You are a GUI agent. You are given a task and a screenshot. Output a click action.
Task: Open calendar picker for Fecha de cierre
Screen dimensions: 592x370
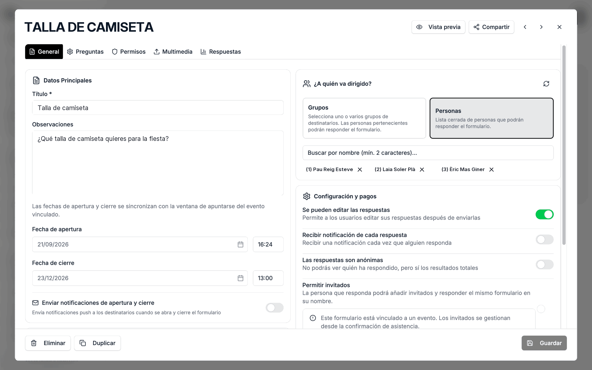pyautogui.click(x=241, y=278)
